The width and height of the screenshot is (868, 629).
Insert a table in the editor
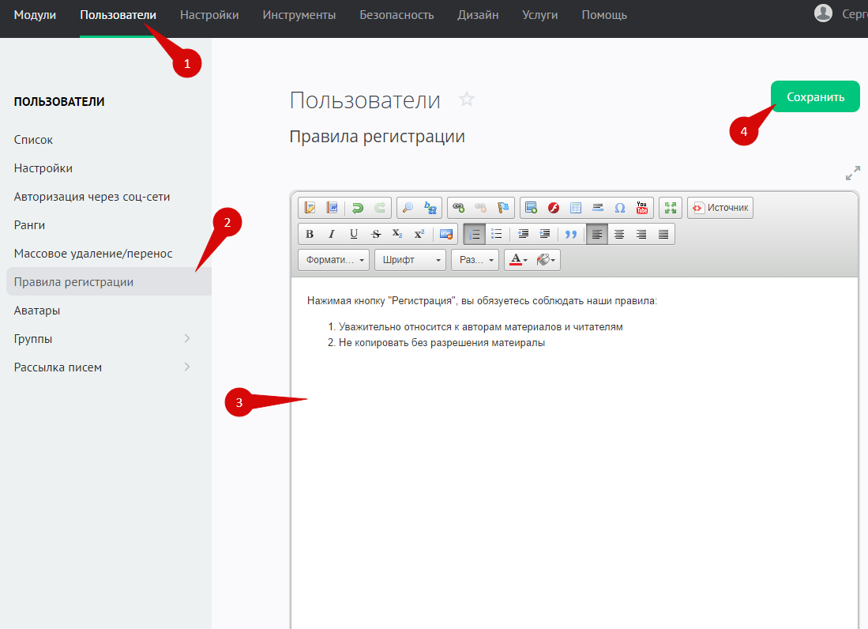pos(576,208)
